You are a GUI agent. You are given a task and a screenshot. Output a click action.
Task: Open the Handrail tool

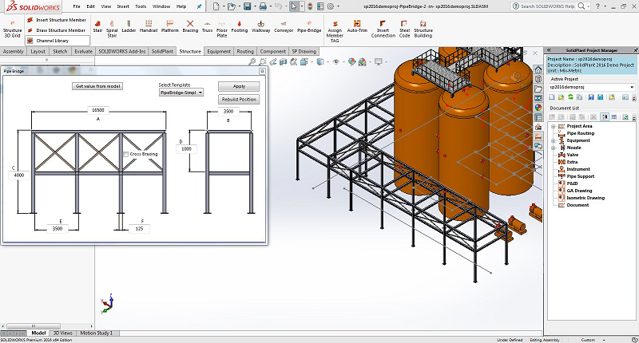pos(149,26)
